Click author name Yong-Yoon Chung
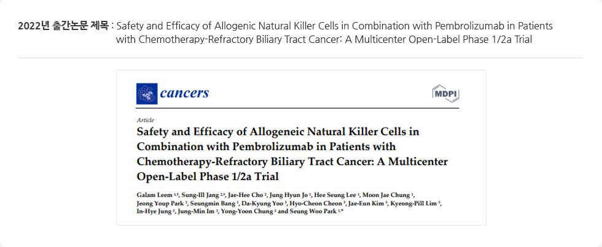This screenshot has width=602, height=247. pos(244,211)
